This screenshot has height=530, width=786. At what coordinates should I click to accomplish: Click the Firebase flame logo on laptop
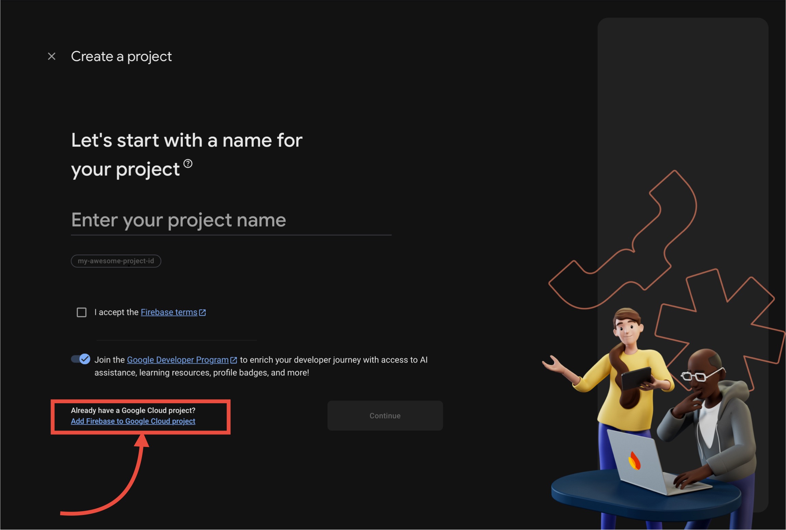[634, 461]
